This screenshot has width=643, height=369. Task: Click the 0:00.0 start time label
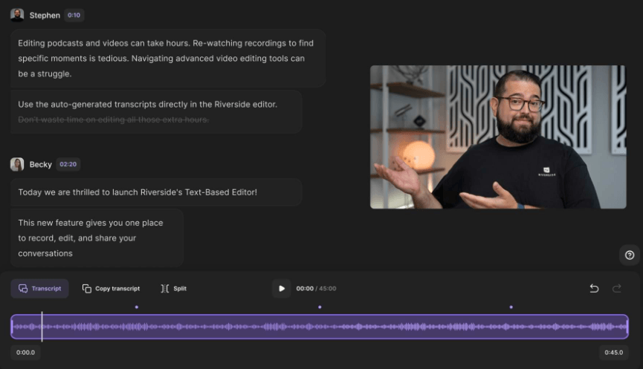point(25,352)
